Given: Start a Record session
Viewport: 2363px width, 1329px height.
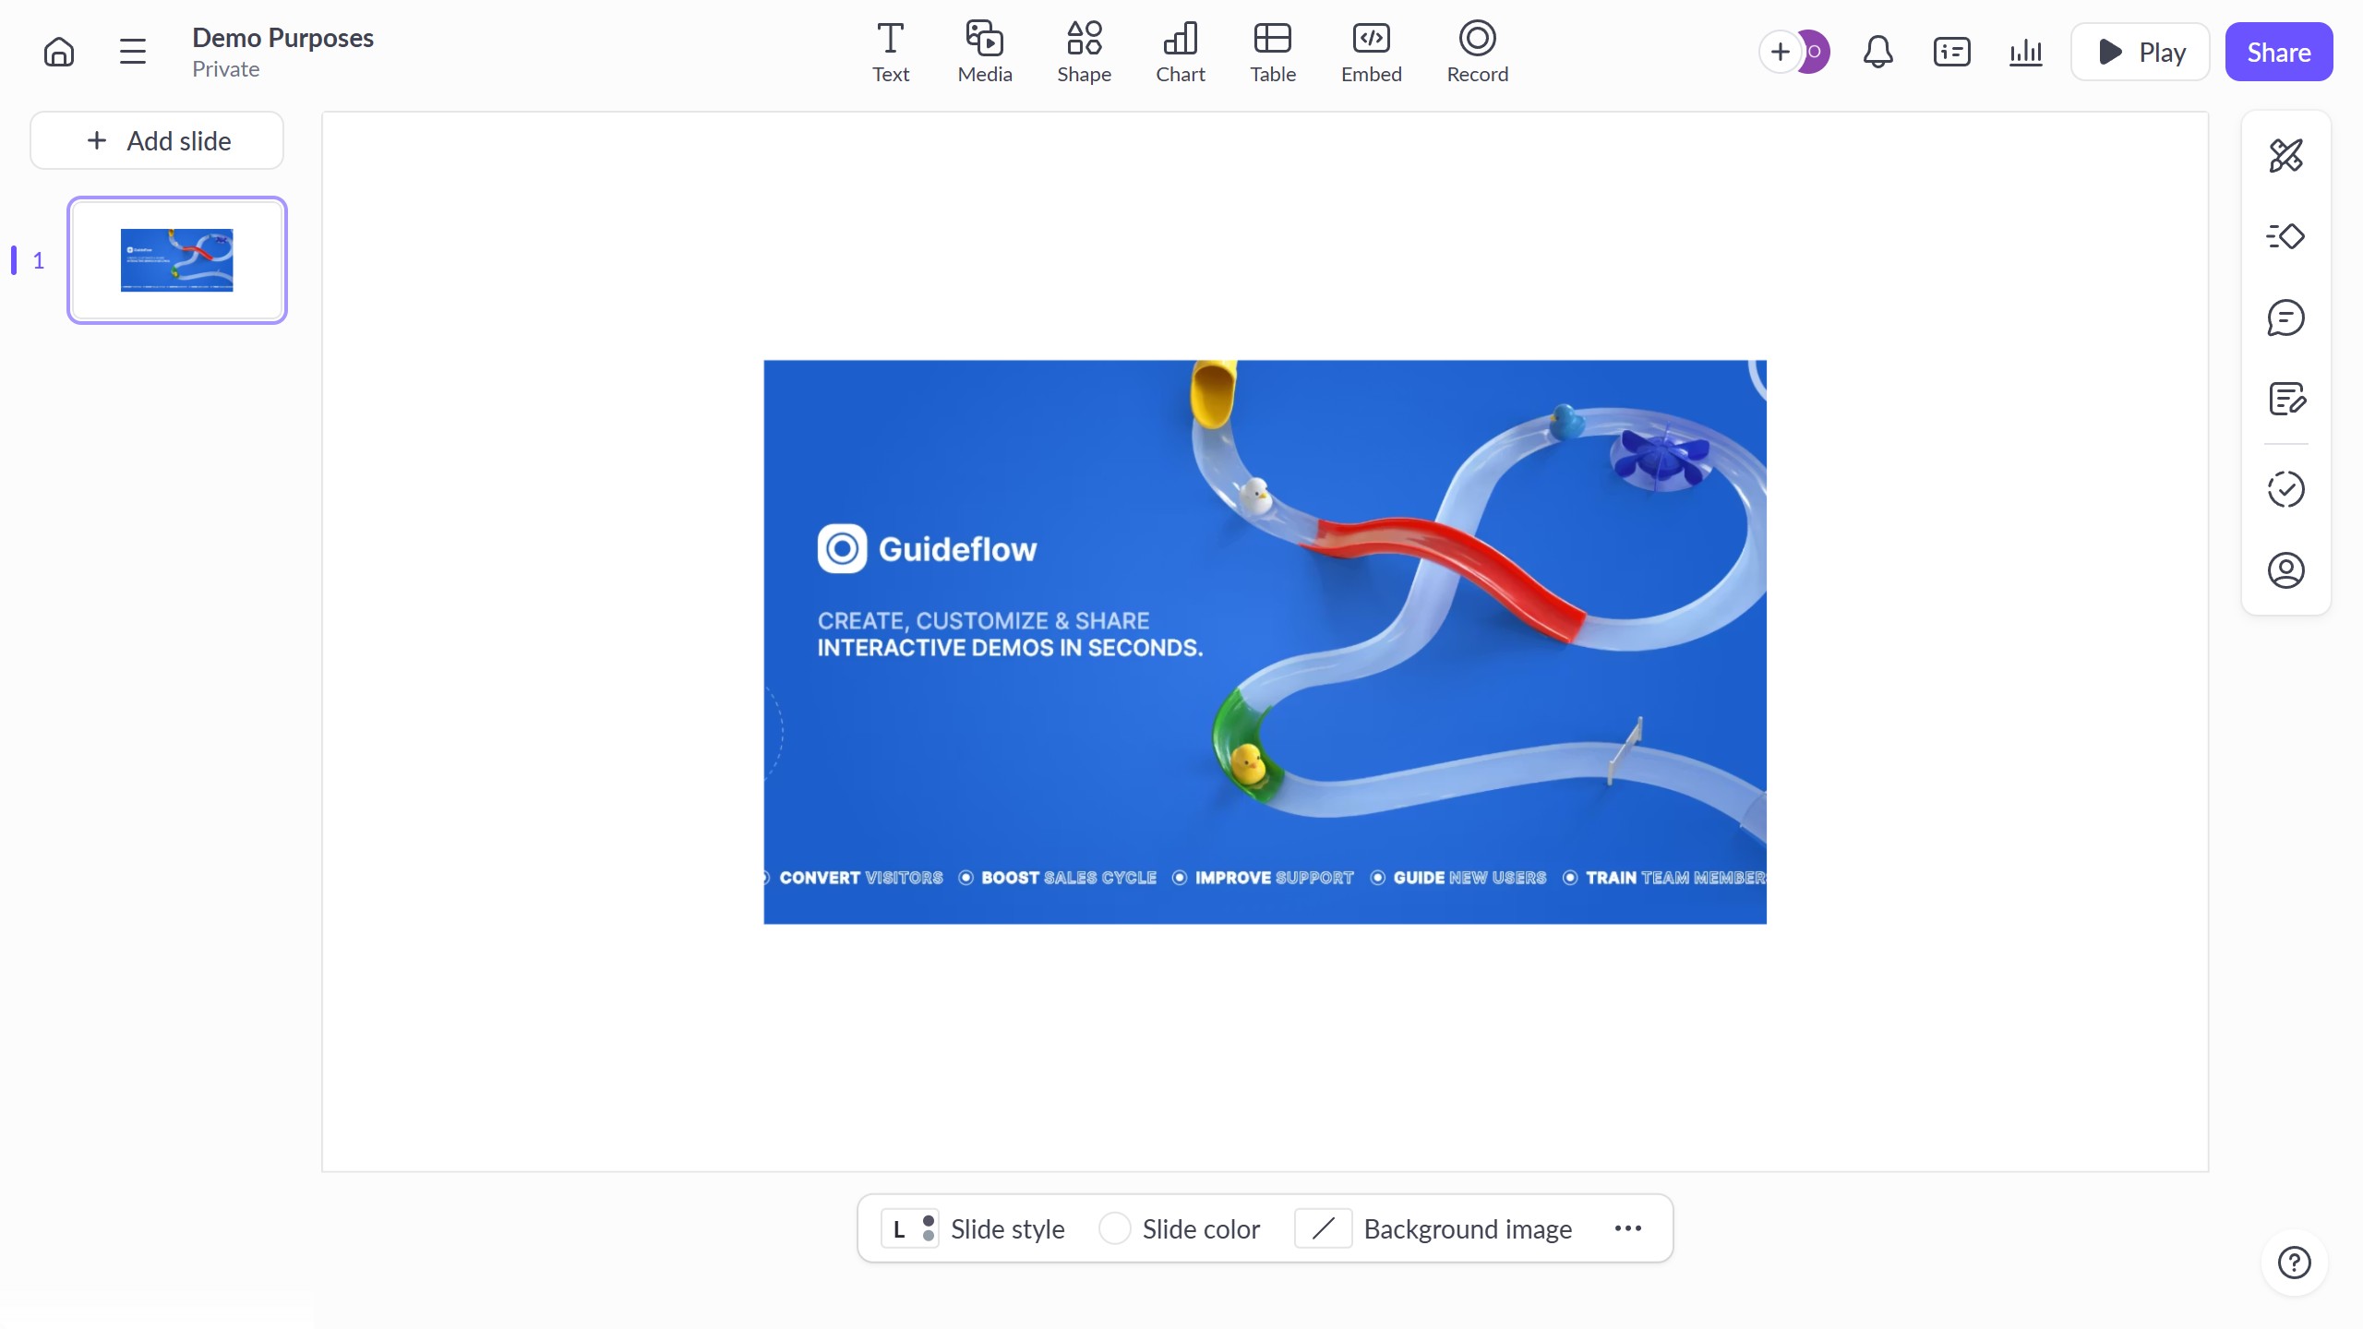Looking at the screenshot, I should (1477, 52).
